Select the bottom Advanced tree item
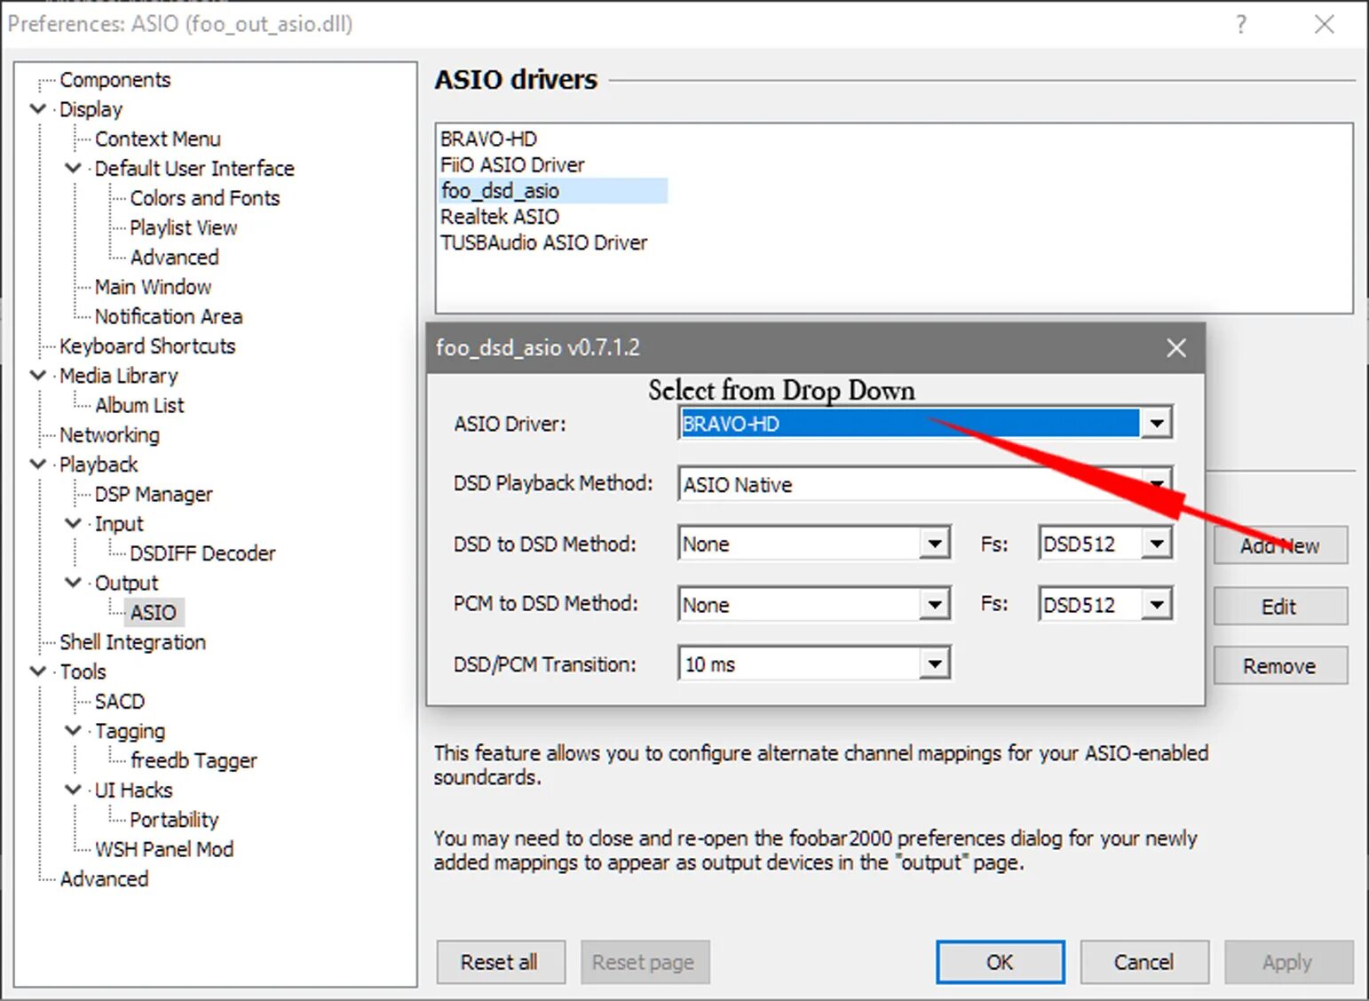Viewport: 1369px width, 1001px height. pos(104,879)
